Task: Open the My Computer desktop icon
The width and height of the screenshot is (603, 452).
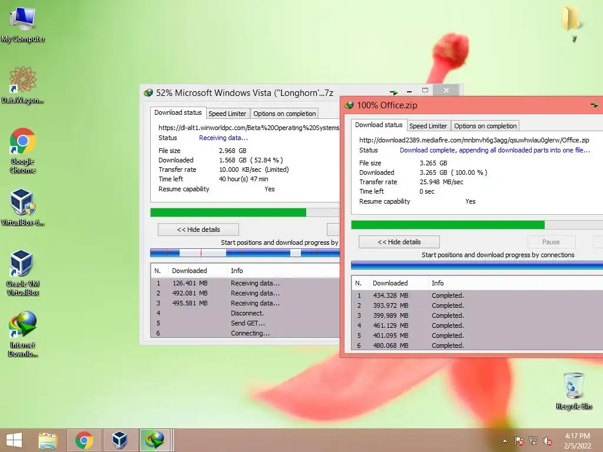Action: (23, 24)
